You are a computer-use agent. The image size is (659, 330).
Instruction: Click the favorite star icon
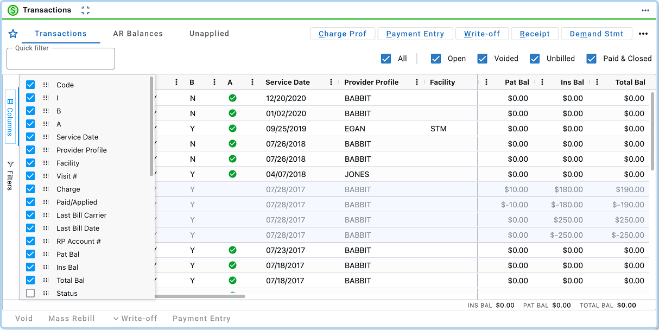(x=13, y=34)
